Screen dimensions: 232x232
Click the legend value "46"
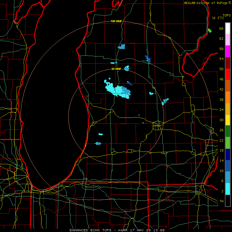[221, 79]
